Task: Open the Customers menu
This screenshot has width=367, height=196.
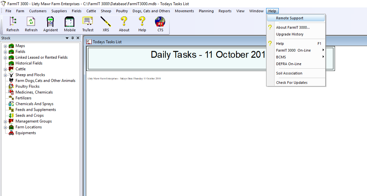Action: 38,11
